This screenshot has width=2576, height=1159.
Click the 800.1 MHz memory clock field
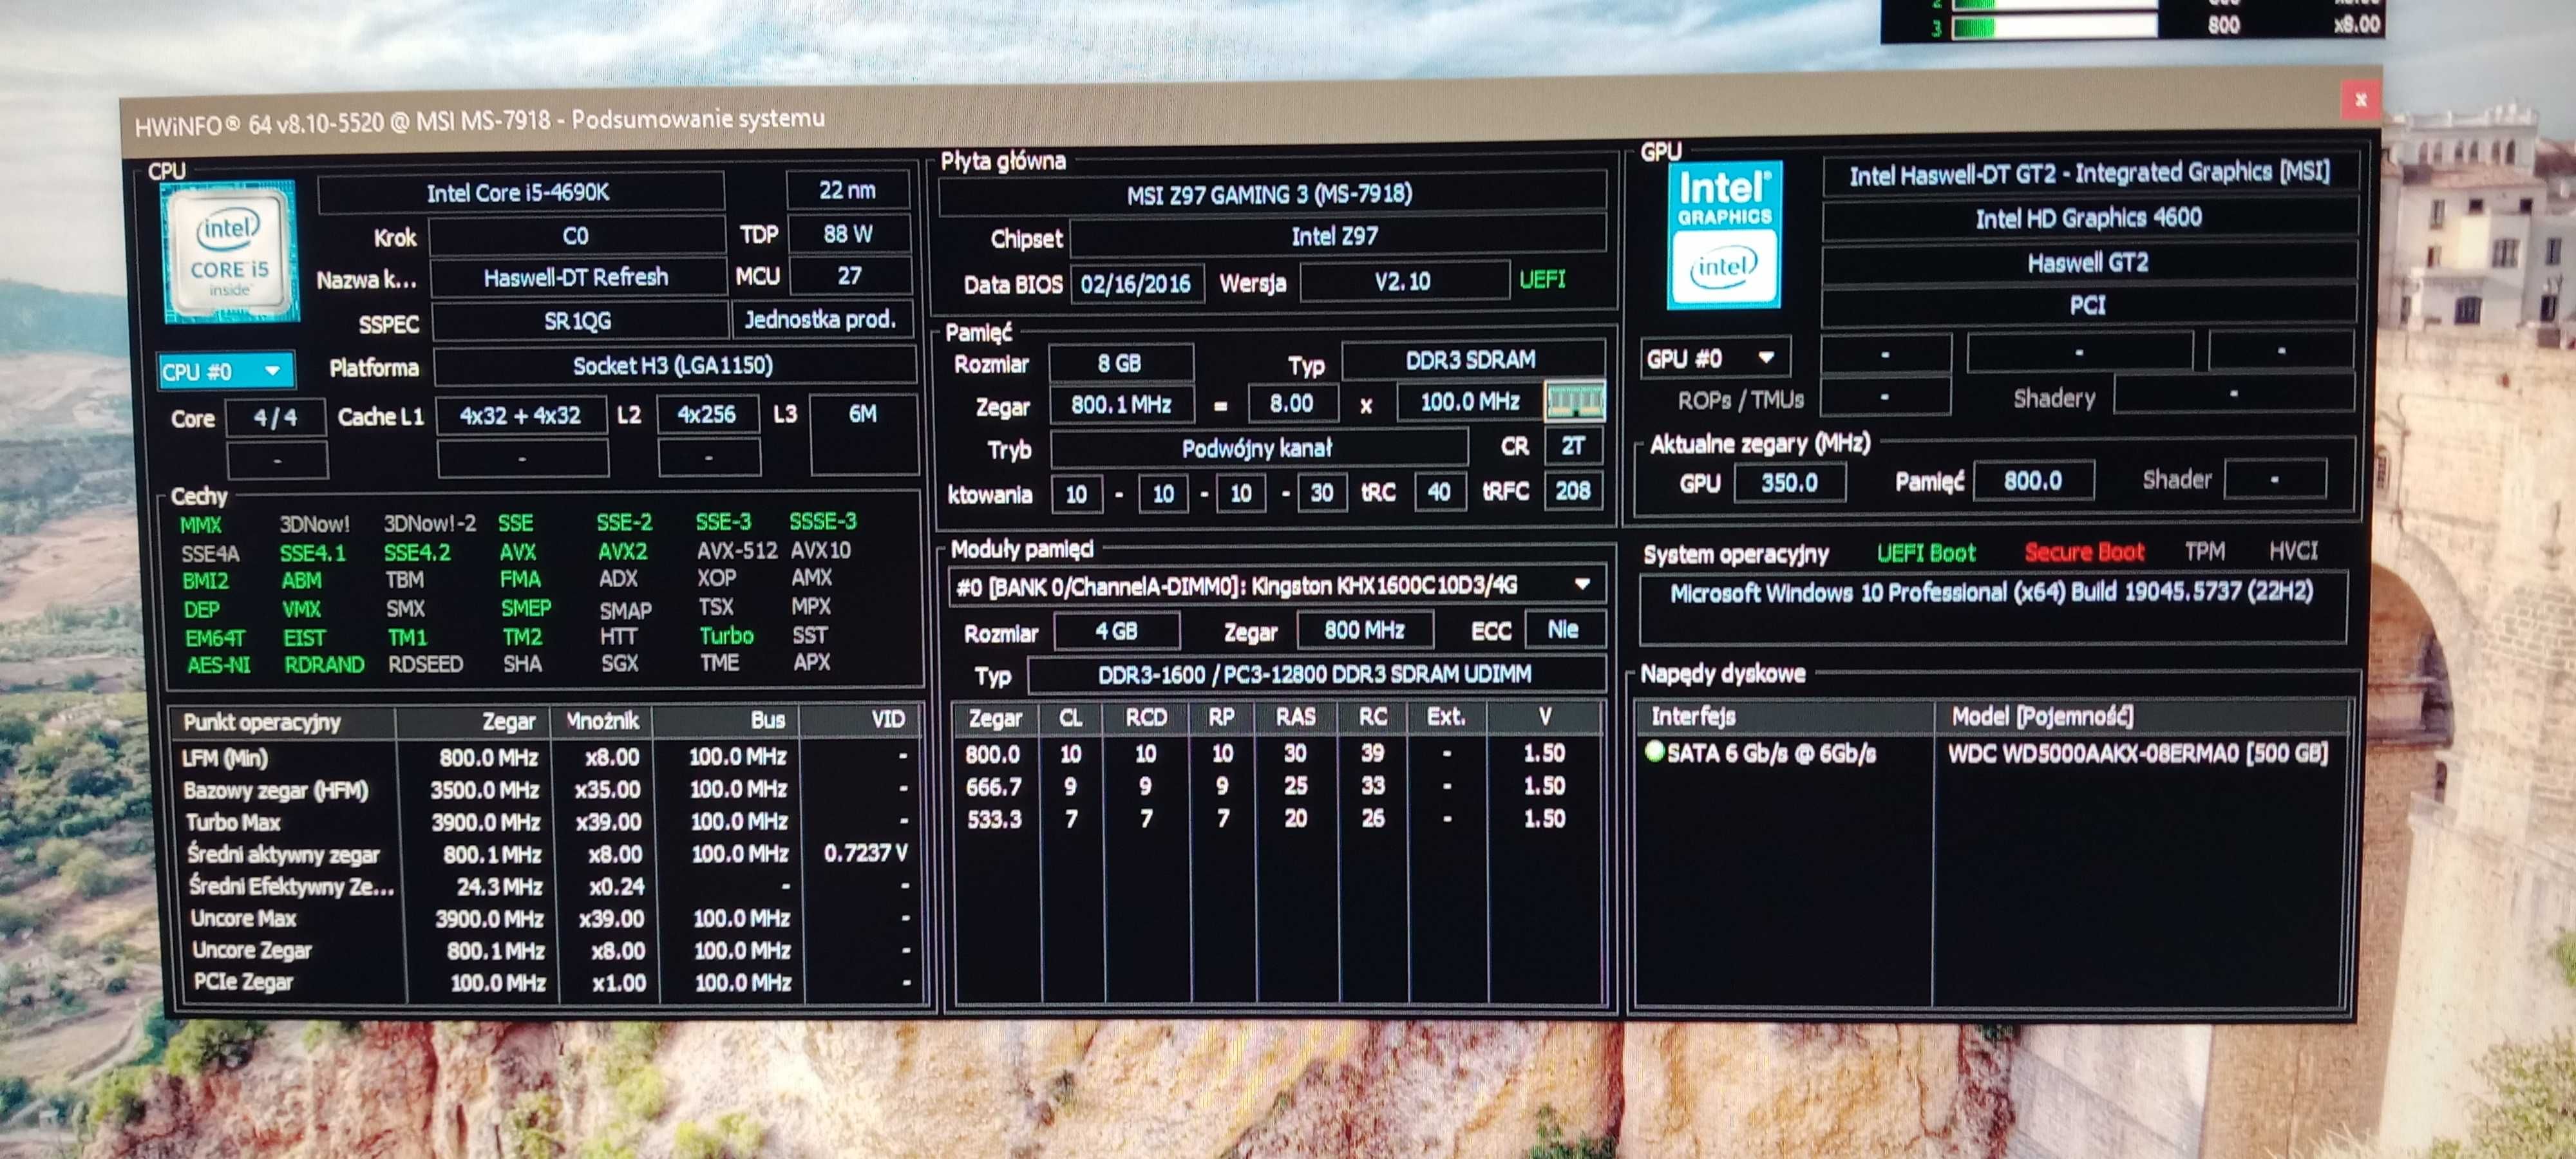click(1121, 404)
